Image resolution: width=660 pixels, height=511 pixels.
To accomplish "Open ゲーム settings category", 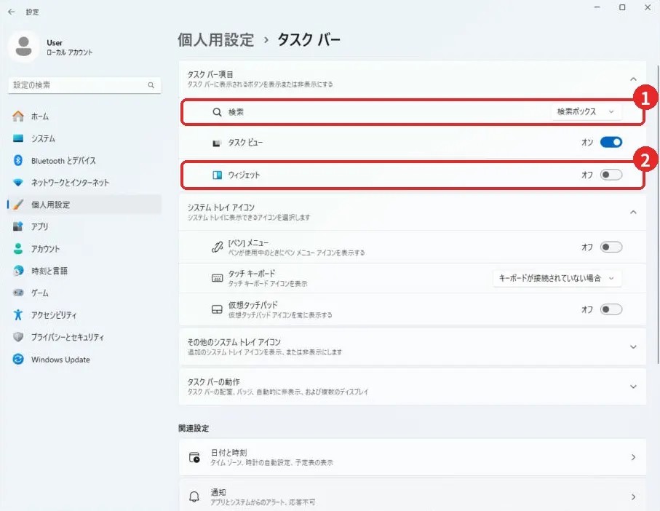I will click(84, 293).
